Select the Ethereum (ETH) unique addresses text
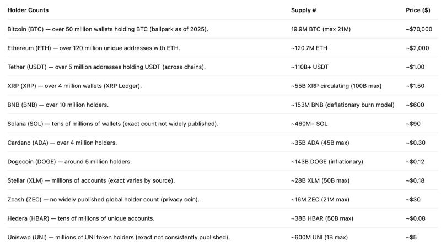 click(94, 48)
